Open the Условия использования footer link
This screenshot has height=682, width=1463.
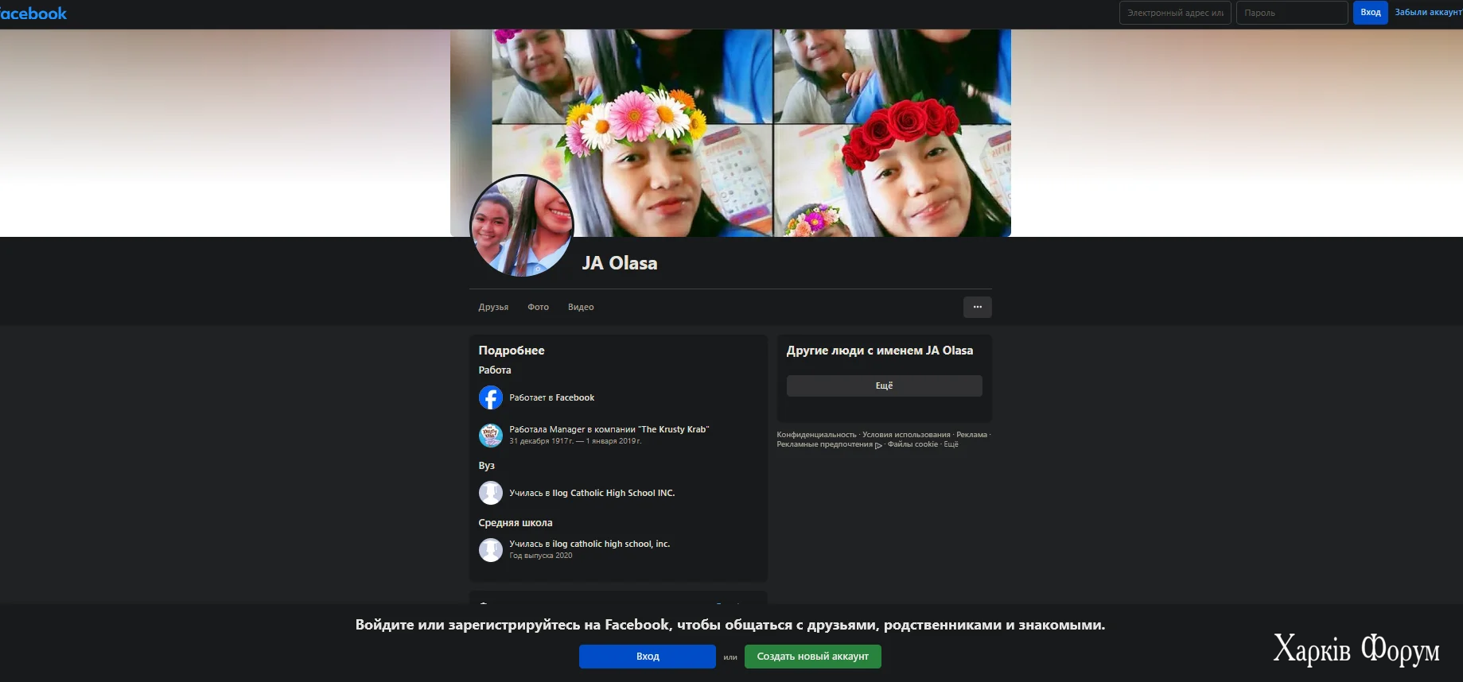click(906, 435)
